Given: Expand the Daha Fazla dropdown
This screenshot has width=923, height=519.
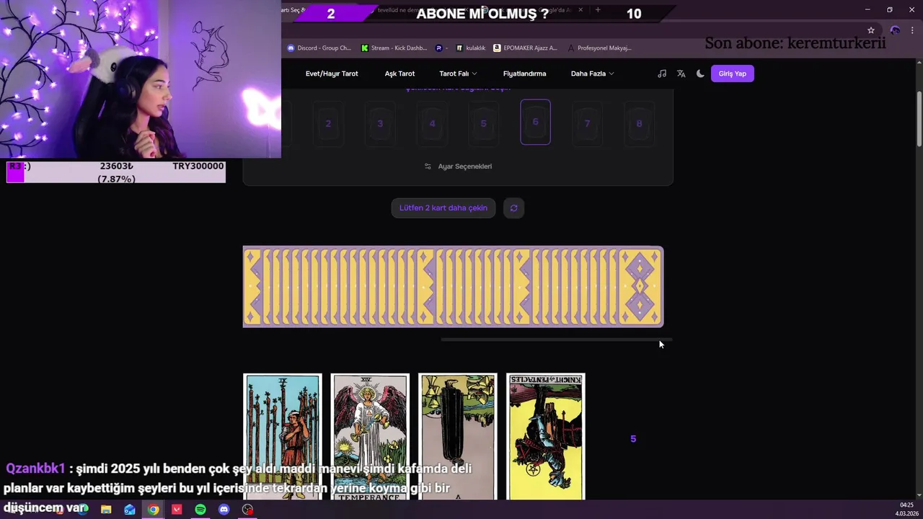Looking at the screenshot, I should pos(593,74).
